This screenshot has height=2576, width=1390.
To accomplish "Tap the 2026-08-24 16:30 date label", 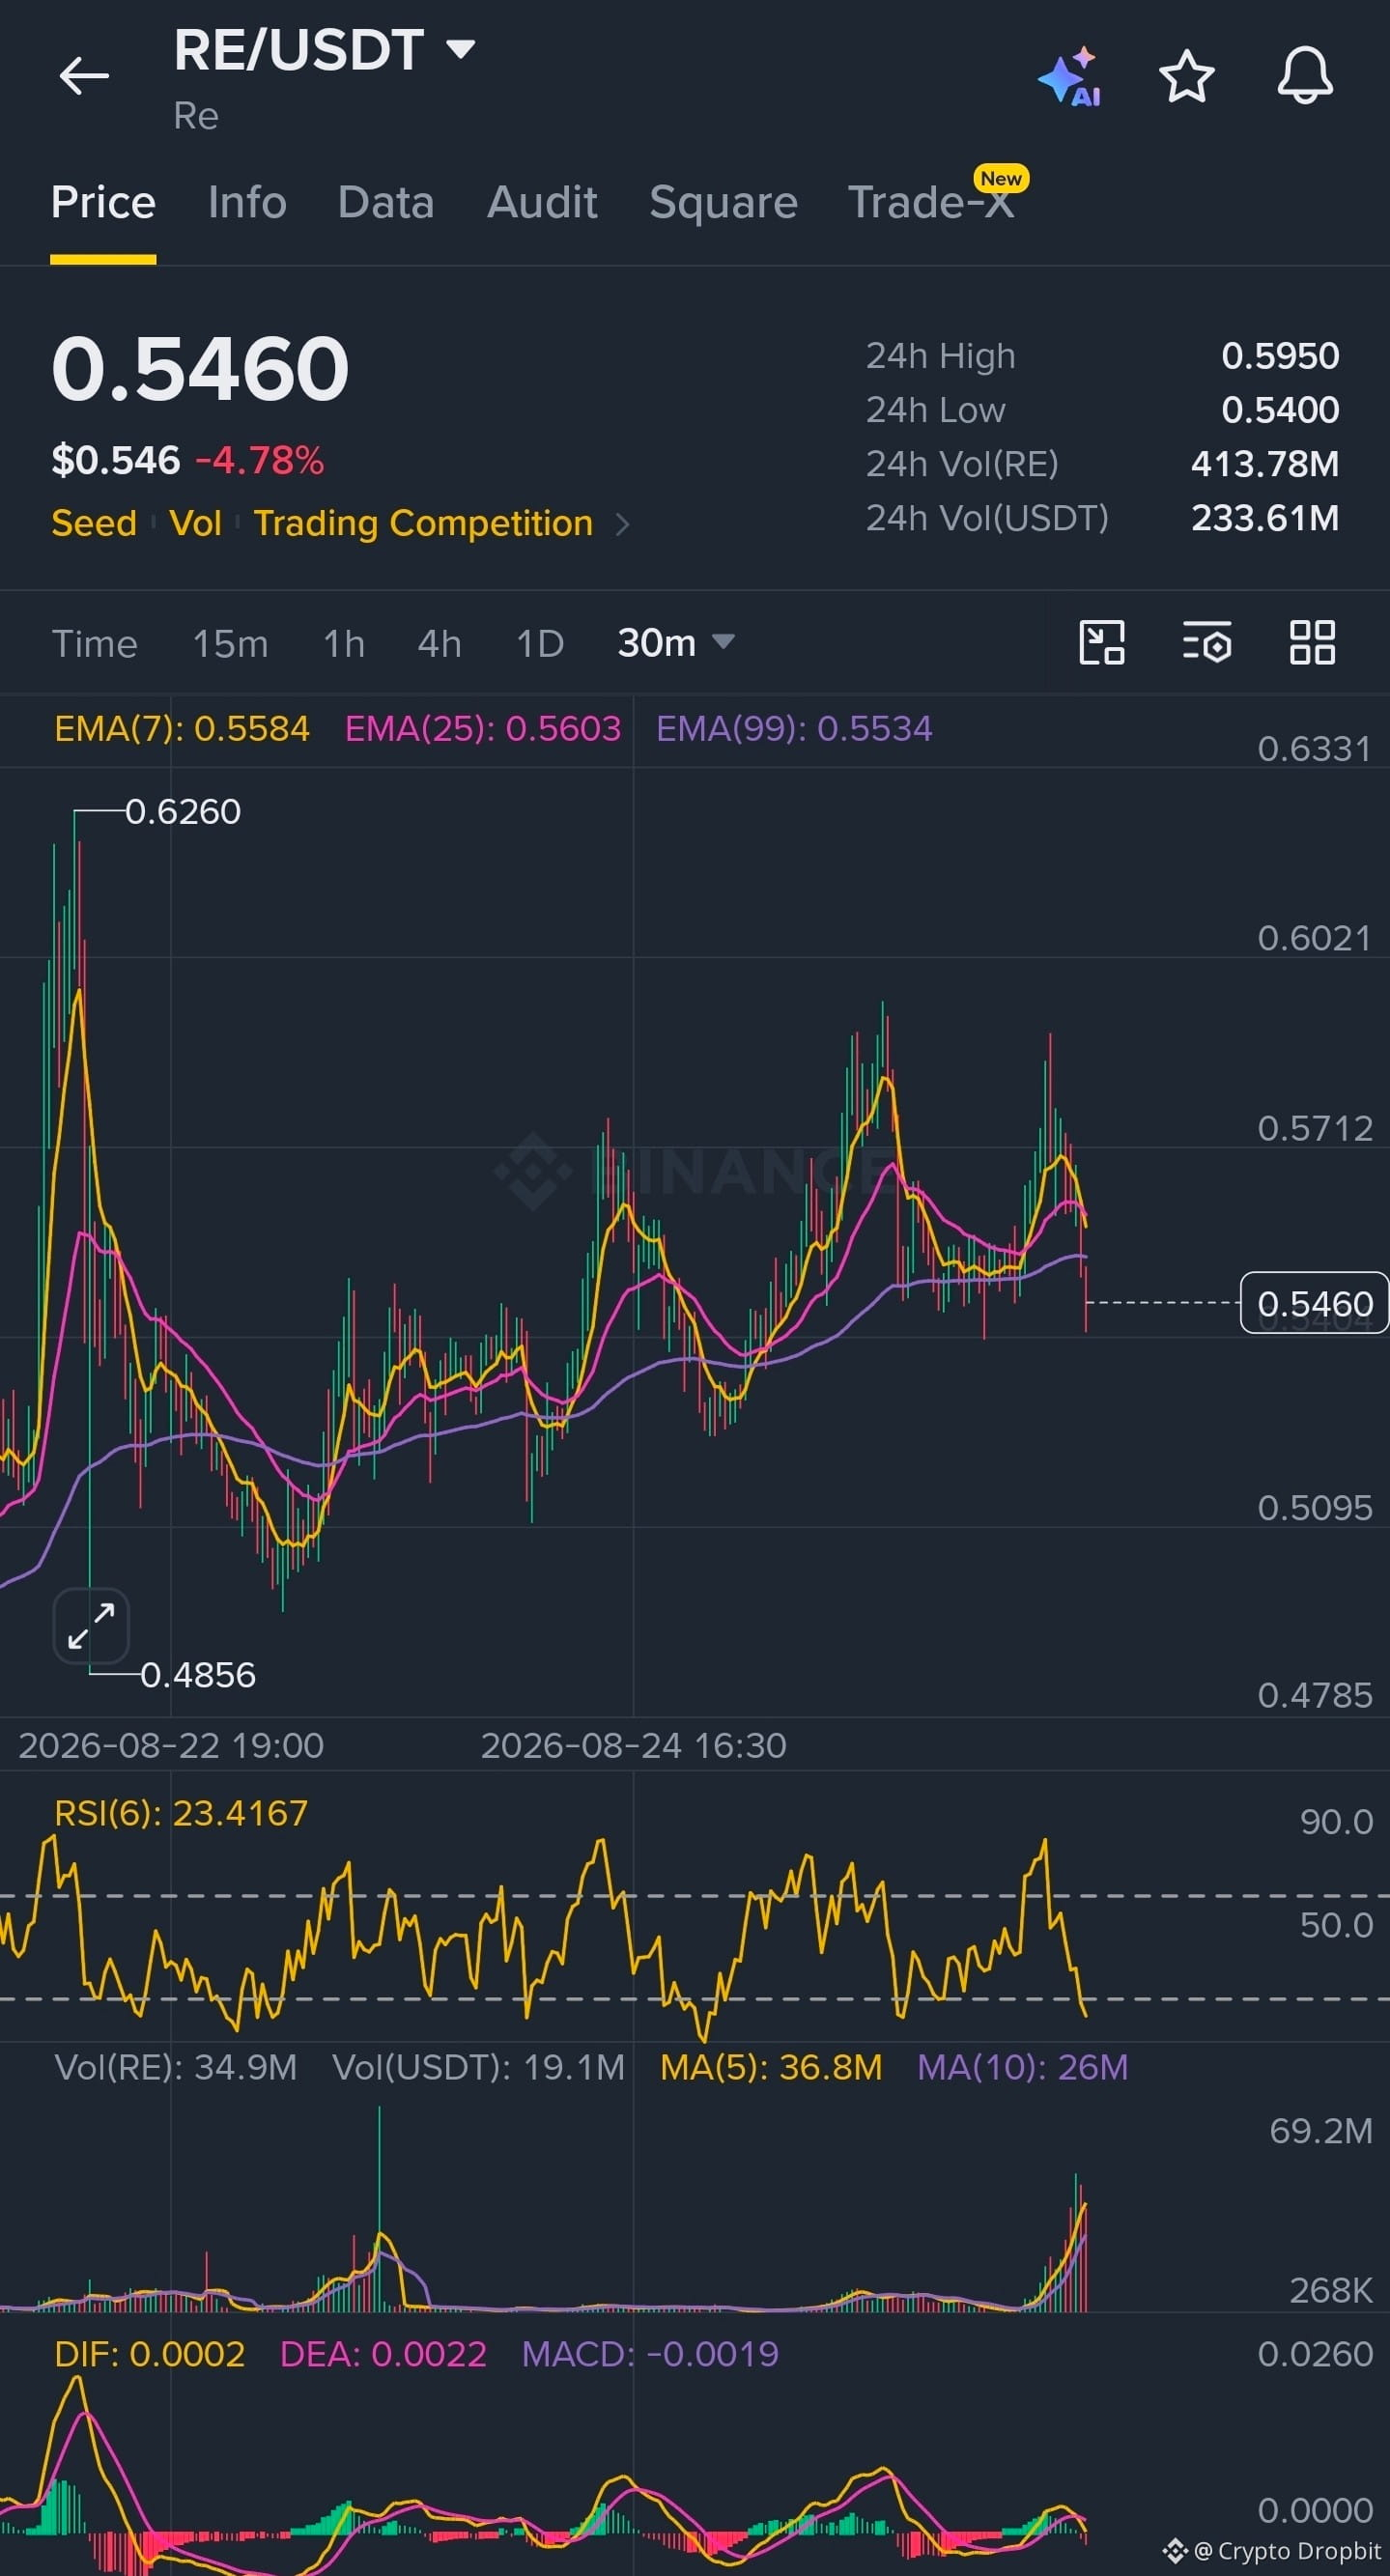I will pyautogui.click(x=633, y=1746).
